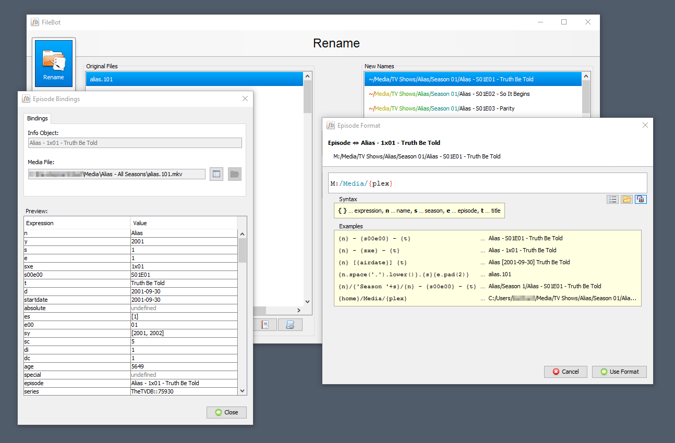Open the format examples list icon

[x=612, y=199]
